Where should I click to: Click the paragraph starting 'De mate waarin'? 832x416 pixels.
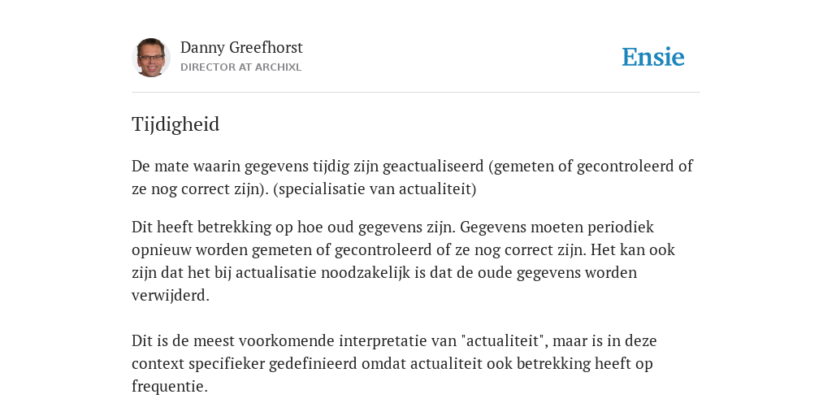412,177
